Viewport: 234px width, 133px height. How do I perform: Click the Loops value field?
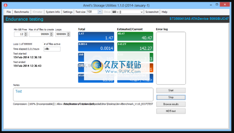[x=61, y=34]
